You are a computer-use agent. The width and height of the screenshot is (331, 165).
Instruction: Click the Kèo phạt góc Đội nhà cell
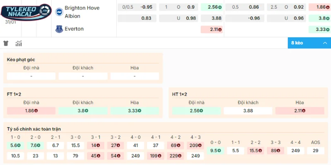pos(31,76)
